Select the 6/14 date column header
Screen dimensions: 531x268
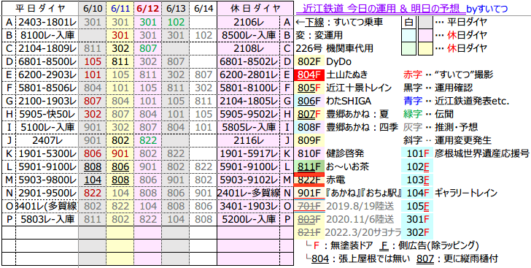tap(204, 9)
